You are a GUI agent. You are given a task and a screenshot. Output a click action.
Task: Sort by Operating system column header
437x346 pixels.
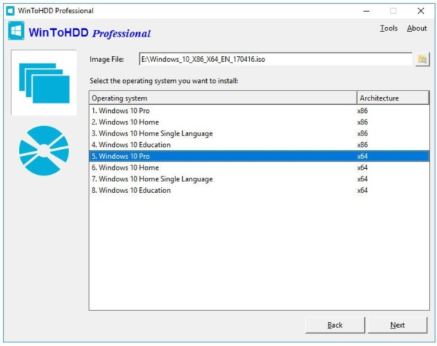[223, 98]
